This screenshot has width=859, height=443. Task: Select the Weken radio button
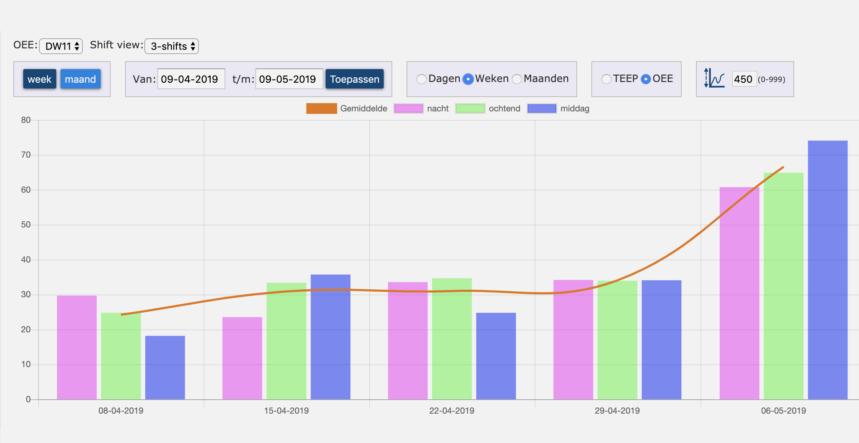pyautogui.click(x=468, y=79)
